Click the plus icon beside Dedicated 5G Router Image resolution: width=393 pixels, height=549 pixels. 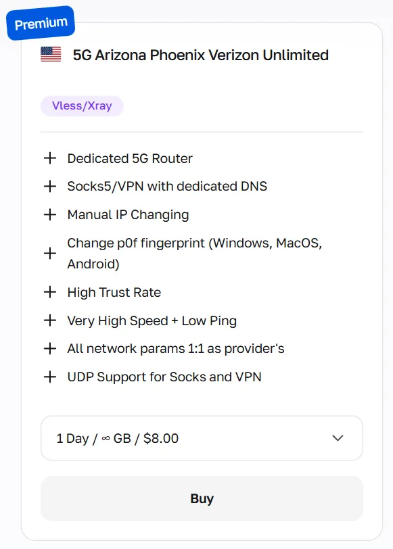[50, 158]
